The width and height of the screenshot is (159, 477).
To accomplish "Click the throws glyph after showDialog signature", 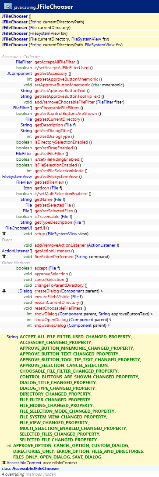I will [x=152, y=314].
